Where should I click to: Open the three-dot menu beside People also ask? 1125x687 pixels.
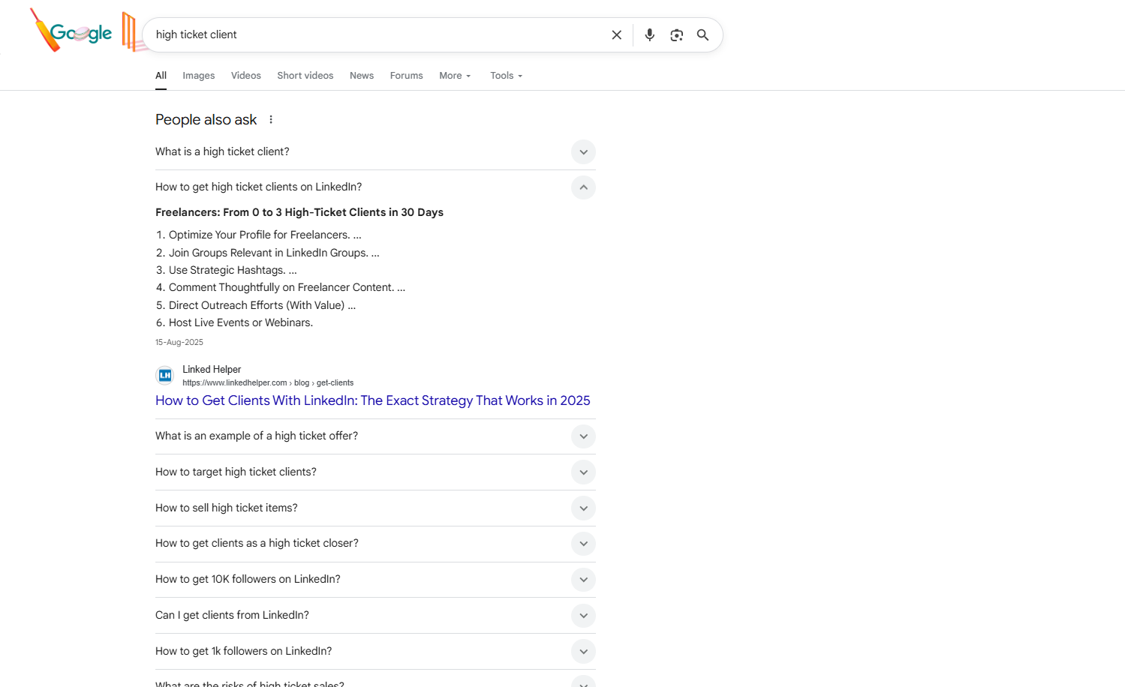[x=270, y=119]
